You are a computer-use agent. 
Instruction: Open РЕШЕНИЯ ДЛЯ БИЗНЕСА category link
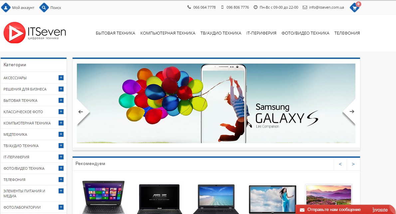click(x=25, y=89)
